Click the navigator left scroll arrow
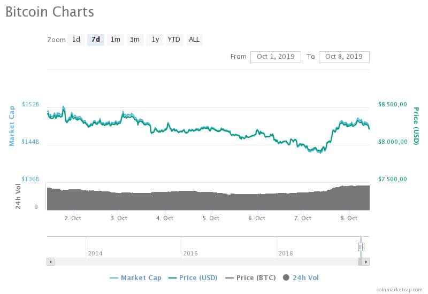This screenshot has width=428, height=294. (50, 262)
